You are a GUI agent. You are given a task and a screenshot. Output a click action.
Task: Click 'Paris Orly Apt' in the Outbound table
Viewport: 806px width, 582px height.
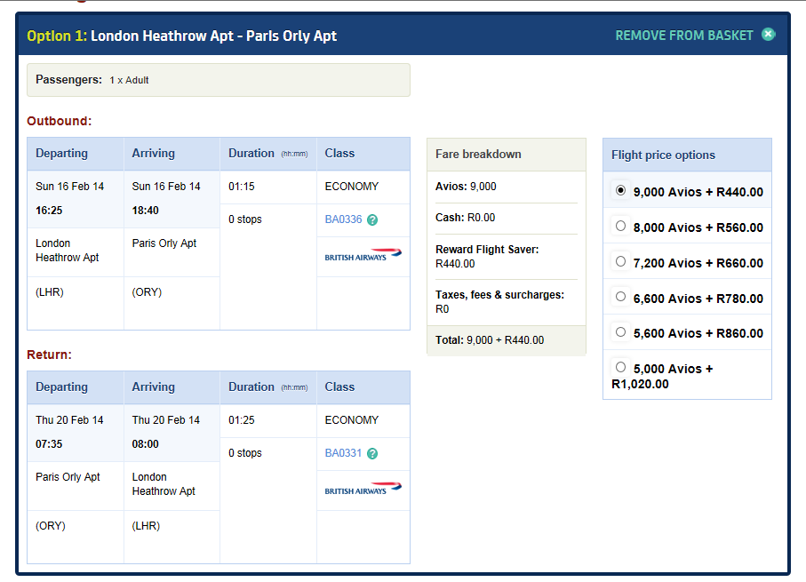click(x=164, y=243)
